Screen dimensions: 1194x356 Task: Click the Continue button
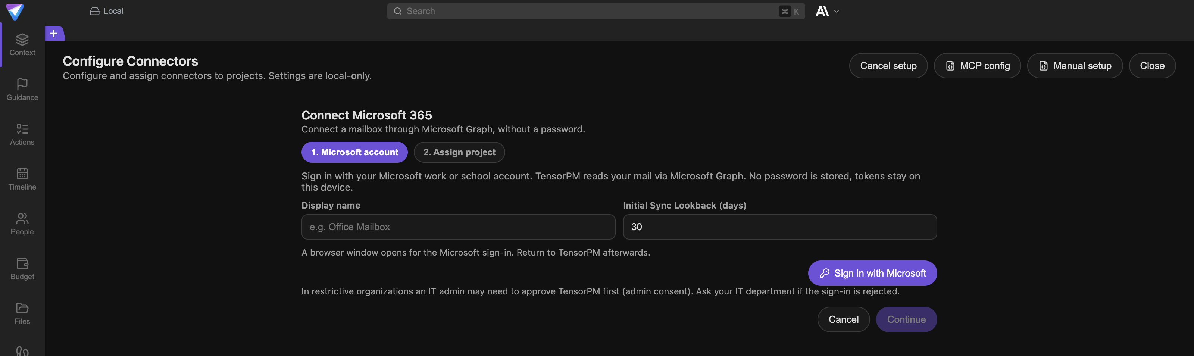tap(906, 319)
